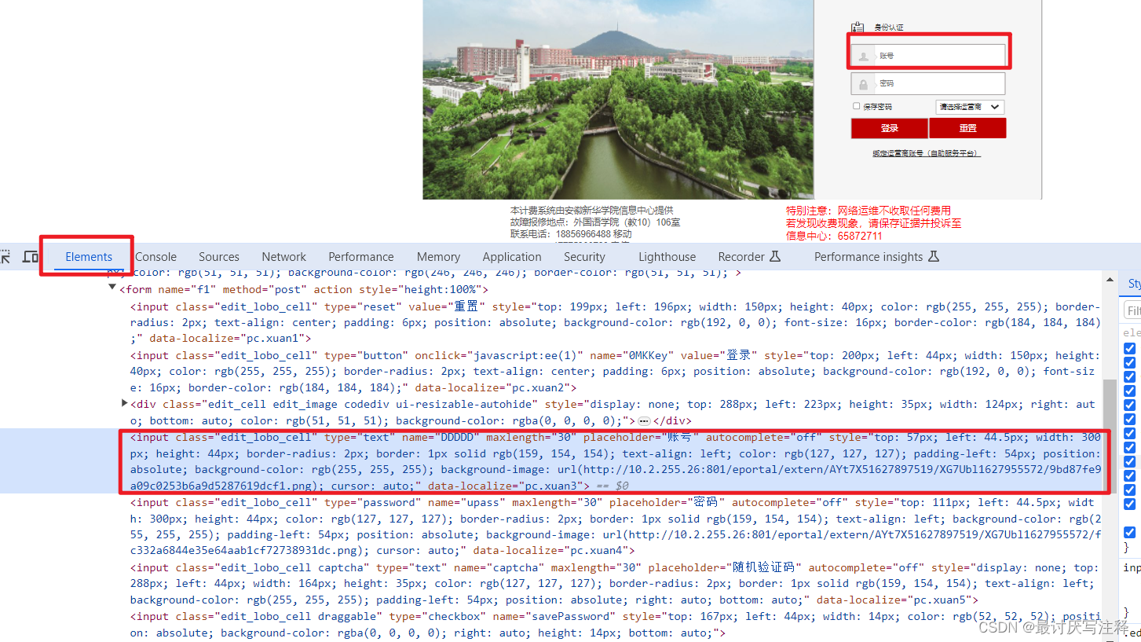This screenshot has height=642, width=1141.
Task: Switch to the Console tab
Action: pyautogui.click(x=155, y=256)
